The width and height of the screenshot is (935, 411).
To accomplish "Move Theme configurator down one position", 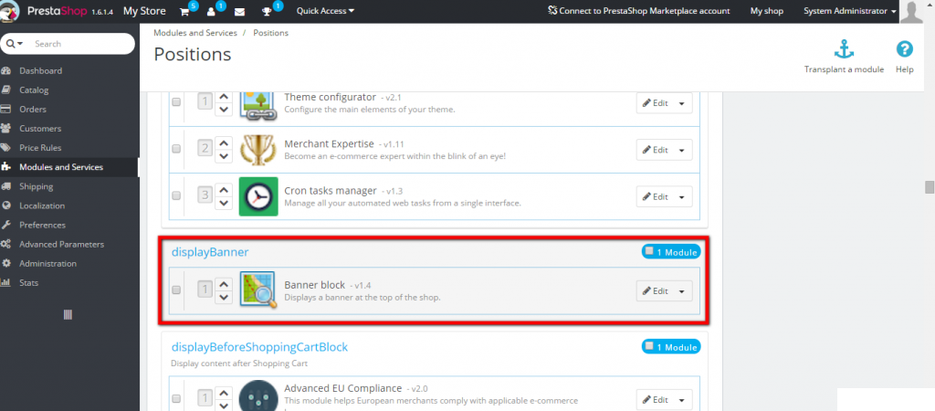I will (224, 110).
